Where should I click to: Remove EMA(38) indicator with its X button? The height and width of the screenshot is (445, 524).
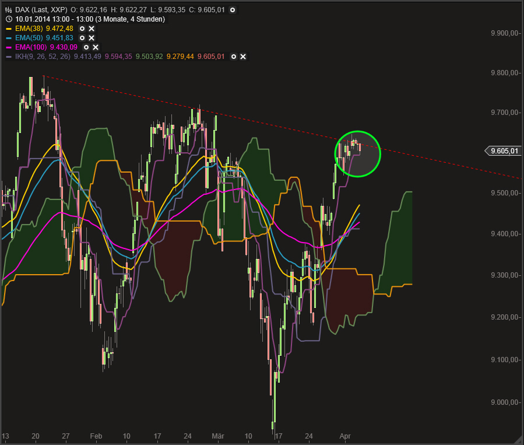pyautogui.click(x=91, y=29)
